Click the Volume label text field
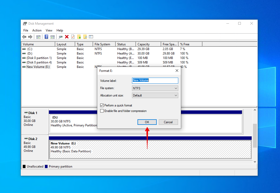This screenshot has height=193, width=280. click(155, 81)
